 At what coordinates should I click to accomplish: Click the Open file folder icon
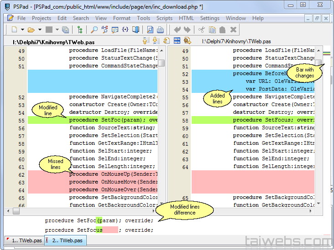click(31, 30)
